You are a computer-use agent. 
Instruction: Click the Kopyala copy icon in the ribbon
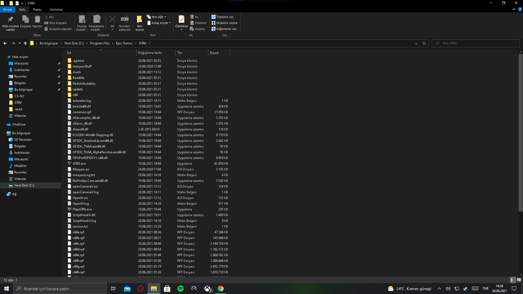tap(25, 19)
